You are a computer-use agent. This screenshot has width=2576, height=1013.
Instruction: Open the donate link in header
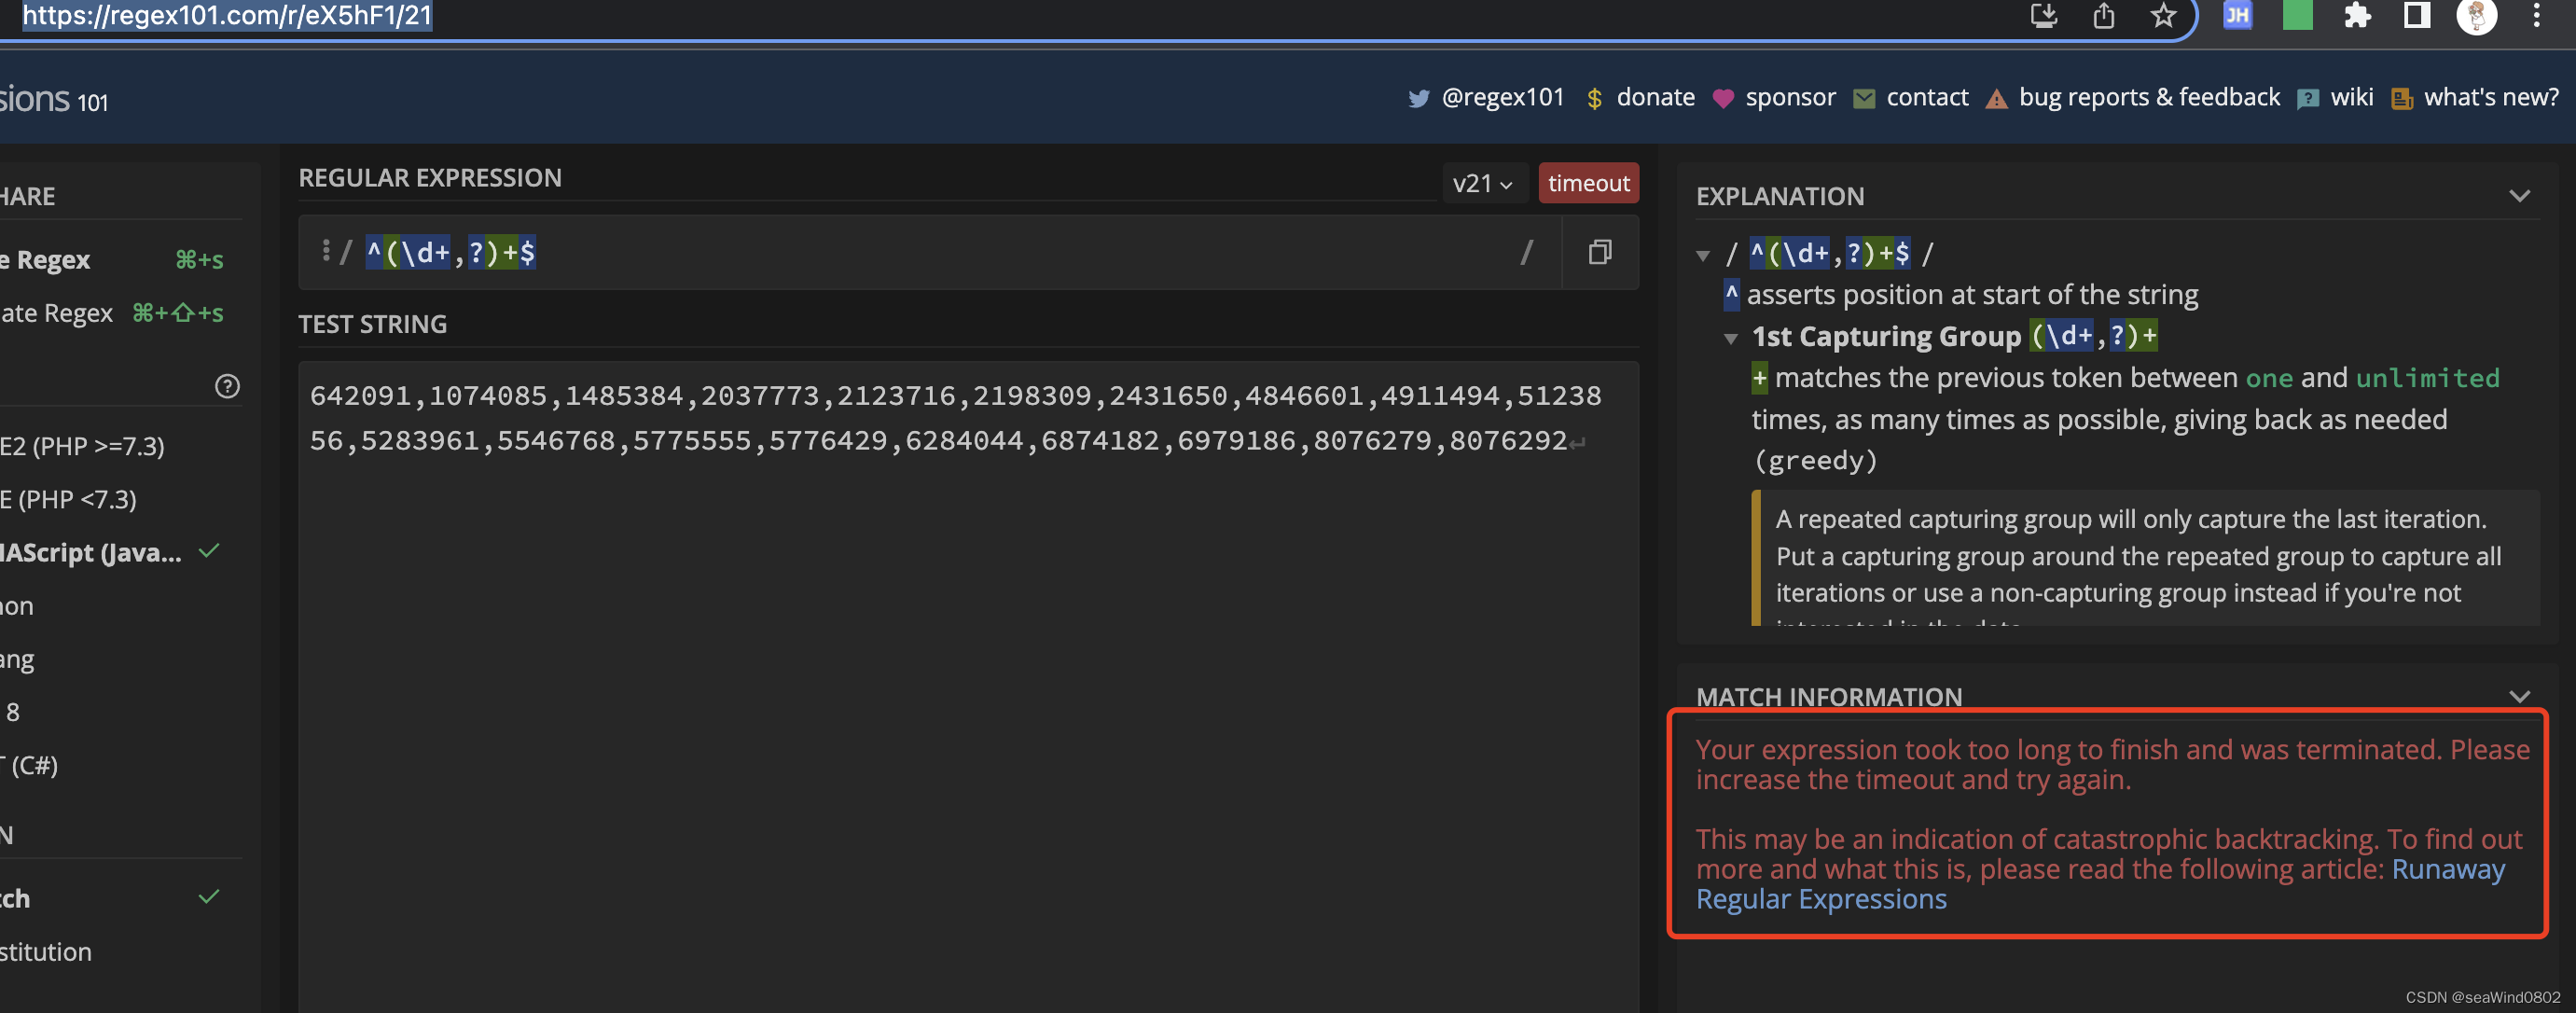[1654, 97]
